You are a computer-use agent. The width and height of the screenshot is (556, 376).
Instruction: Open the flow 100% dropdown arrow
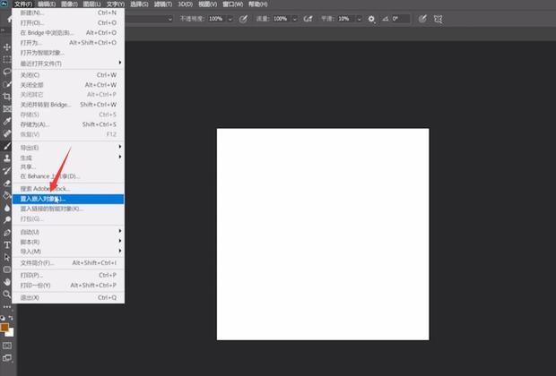294,19
